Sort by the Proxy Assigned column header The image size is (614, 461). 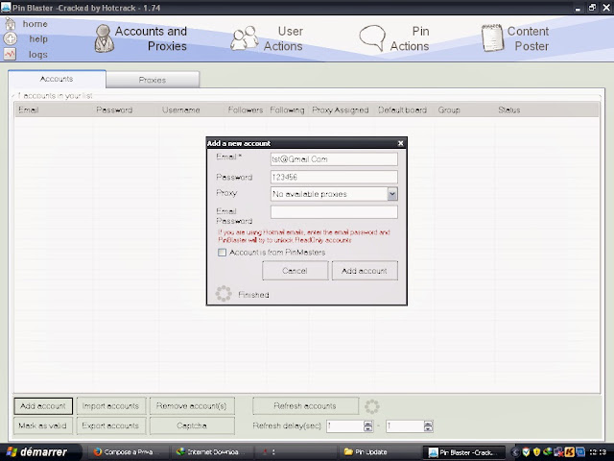tap(341, 110)
